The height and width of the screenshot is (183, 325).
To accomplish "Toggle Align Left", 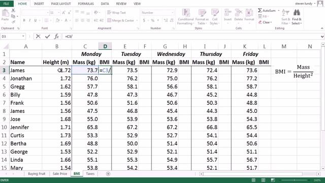I will 77,20.
